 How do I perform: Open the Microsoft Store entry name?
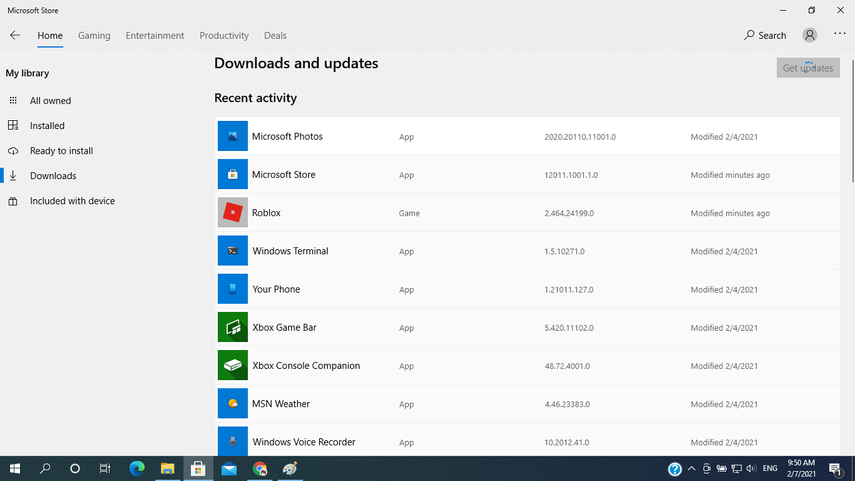click(x=283, y=174)
